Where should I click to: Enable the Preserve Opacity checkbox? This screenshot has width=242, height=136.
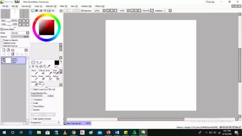click(x=2, y=40)
